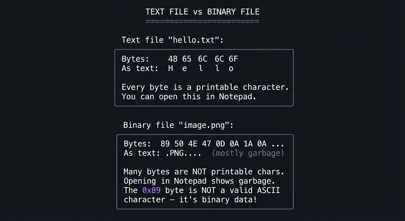The width and height of the screenshot is (405, 221).
Task: Click the hex byte 65 in hello.txt
Action: point(187,59)
